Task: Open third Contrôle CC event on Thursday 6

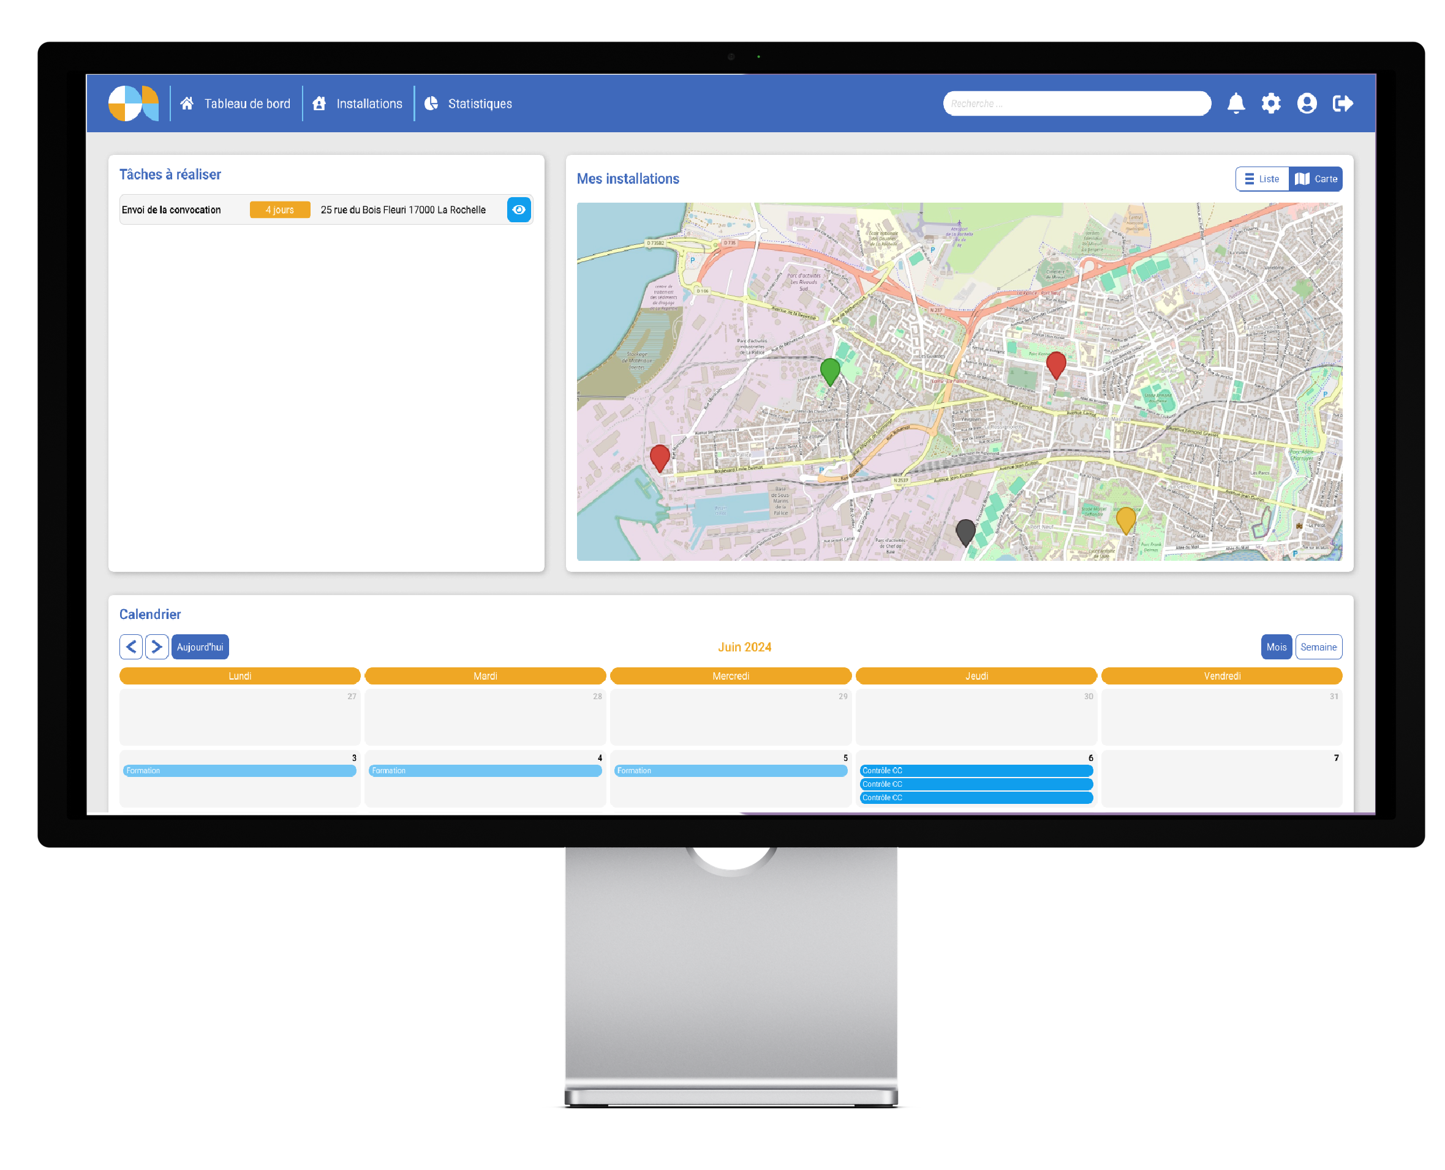Action: [975, 797]
